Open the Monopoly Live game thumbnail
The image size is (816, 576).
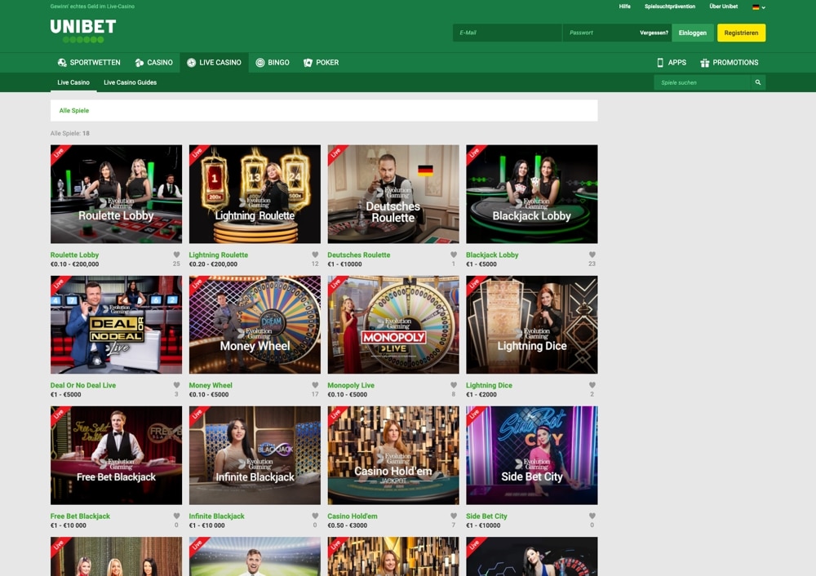tap(393, 325)
